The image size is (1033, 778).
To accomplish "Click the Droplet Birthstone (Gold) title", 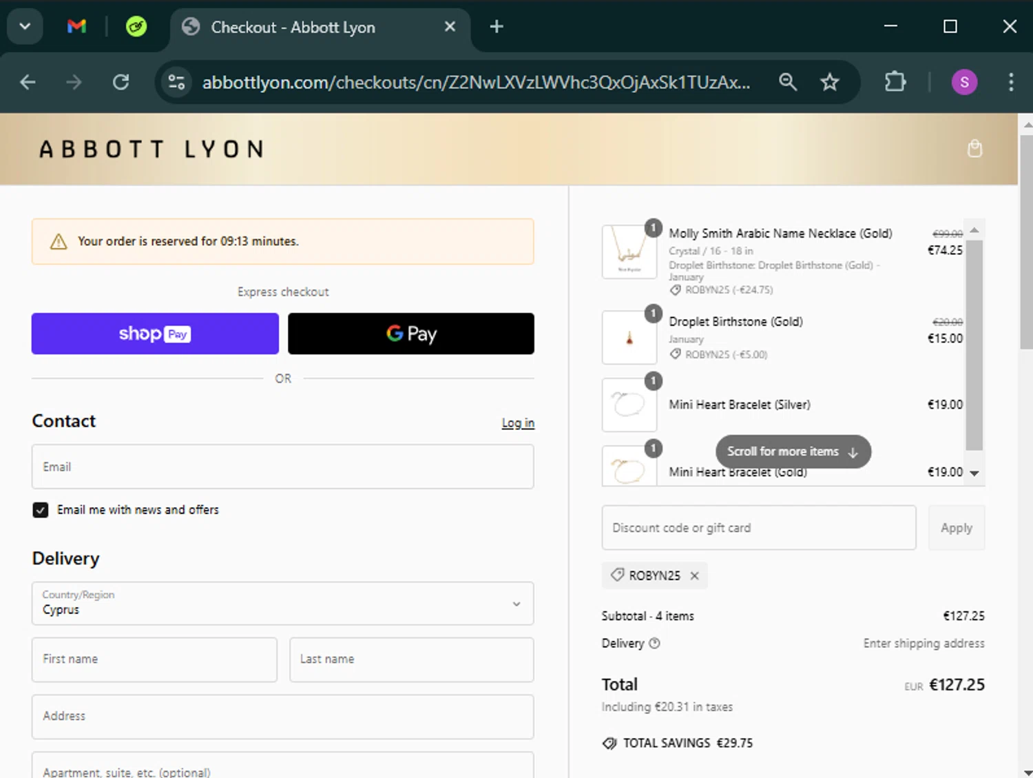I will [736, 322].
